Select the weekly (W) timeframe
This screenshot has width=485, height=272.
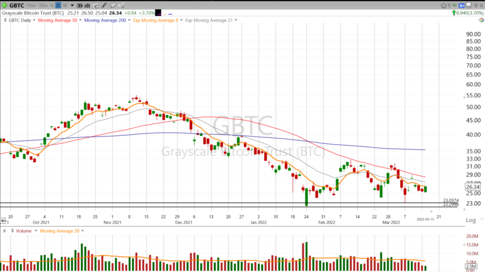point(65,5)
